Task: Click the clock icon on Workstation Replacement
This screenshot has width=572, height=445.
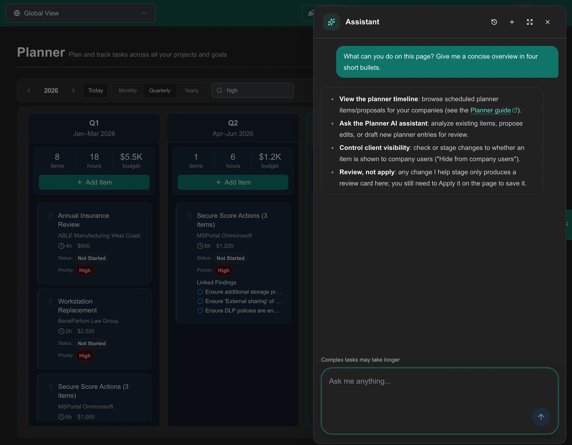Action: tap(61, 331)
